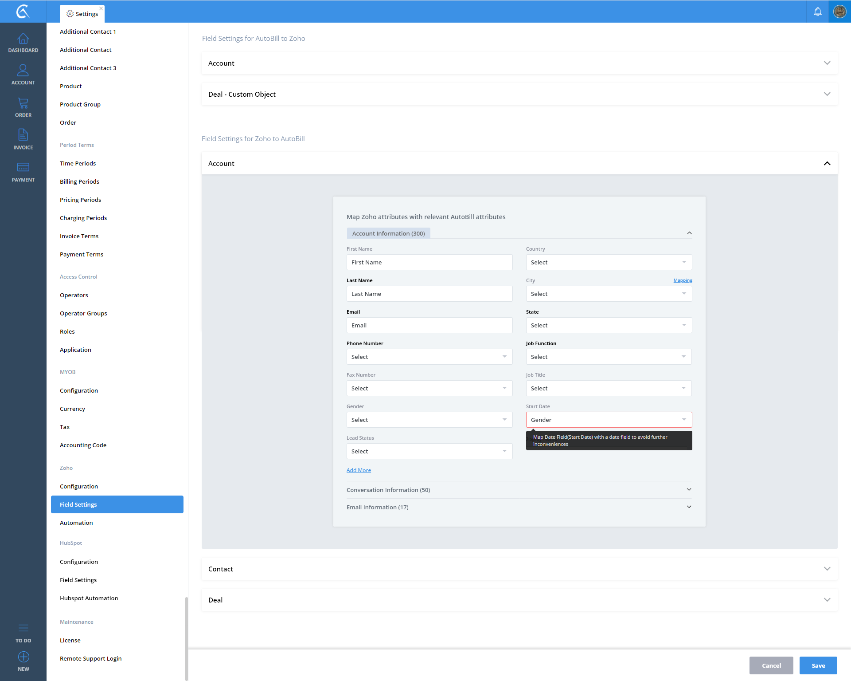Image resolution: width=851 pixels, height=681 pixels.
Task: Click the Save button
Action: click(x=818, y=665)
